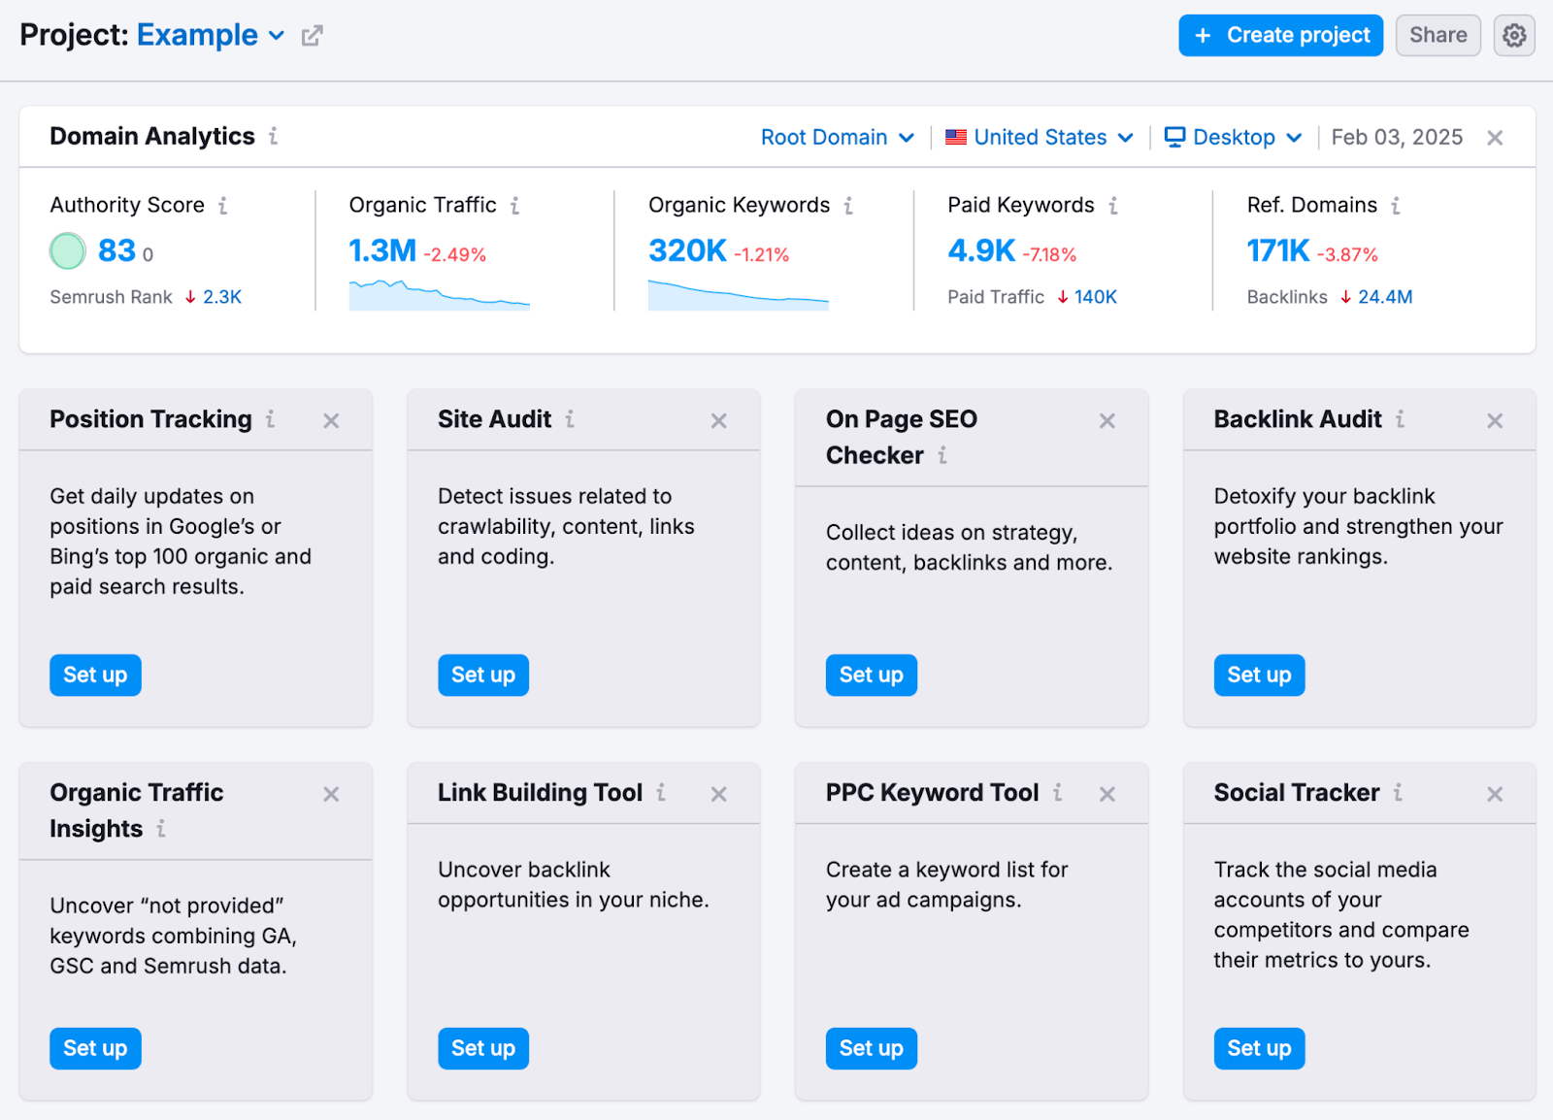The image size is (1553, 1120).
Task: Open the settings gear icon
Action: click(1513, 35)
